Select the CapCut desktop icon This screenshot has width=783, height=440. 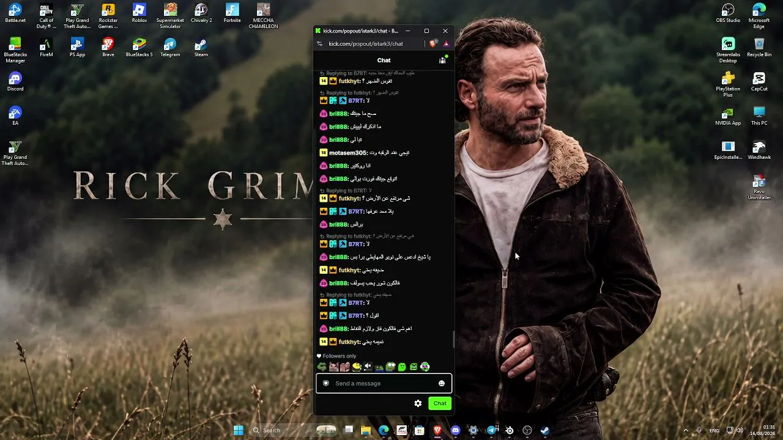click(x=759, y=82)
